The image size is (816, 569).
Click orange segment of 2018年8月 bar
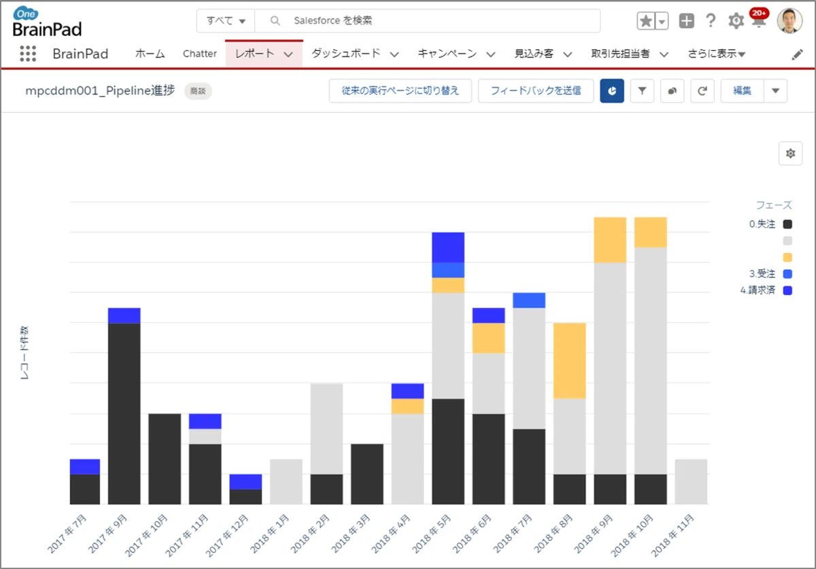570,360
